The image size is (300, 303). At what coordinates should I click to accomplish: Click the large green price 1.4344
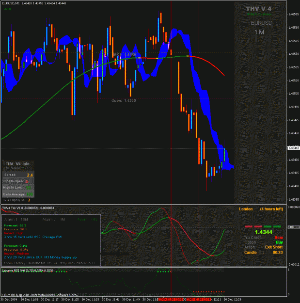[x=264, y=232]
